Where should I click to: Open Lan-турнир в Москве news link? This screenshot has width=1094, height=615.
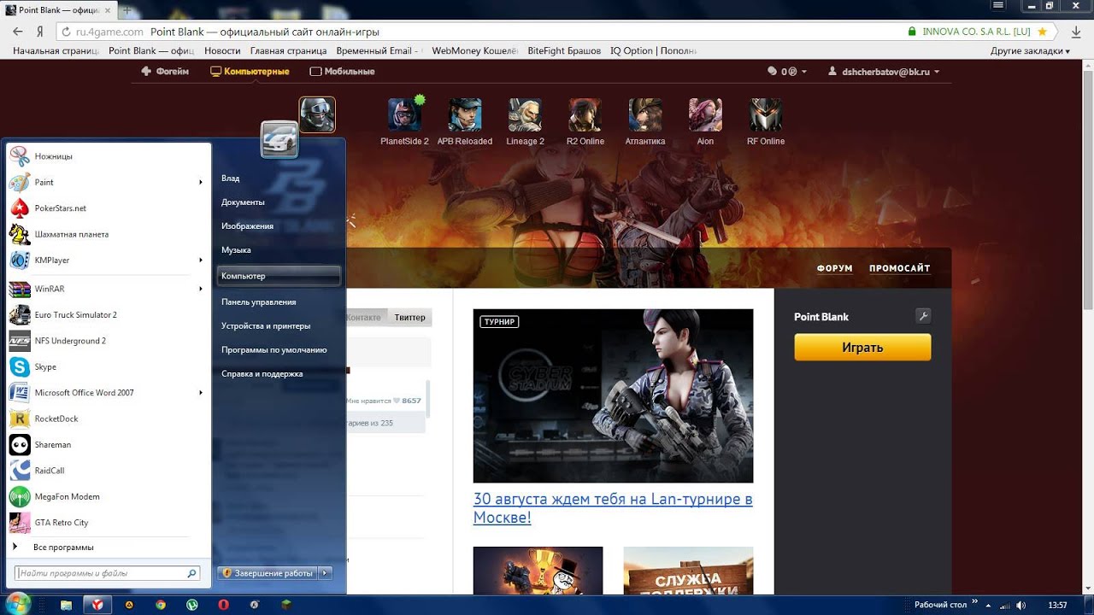click(x=613, y=508)
